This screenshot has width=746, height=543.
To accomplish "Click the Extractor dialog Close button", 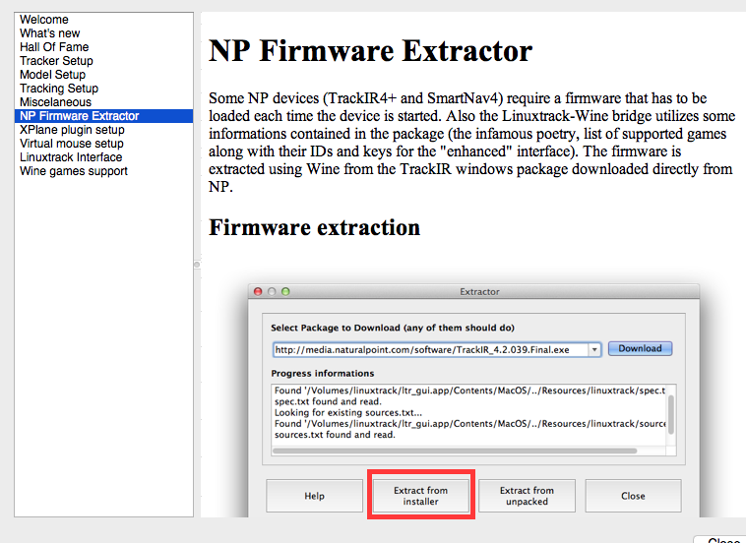I will [633, 496].
